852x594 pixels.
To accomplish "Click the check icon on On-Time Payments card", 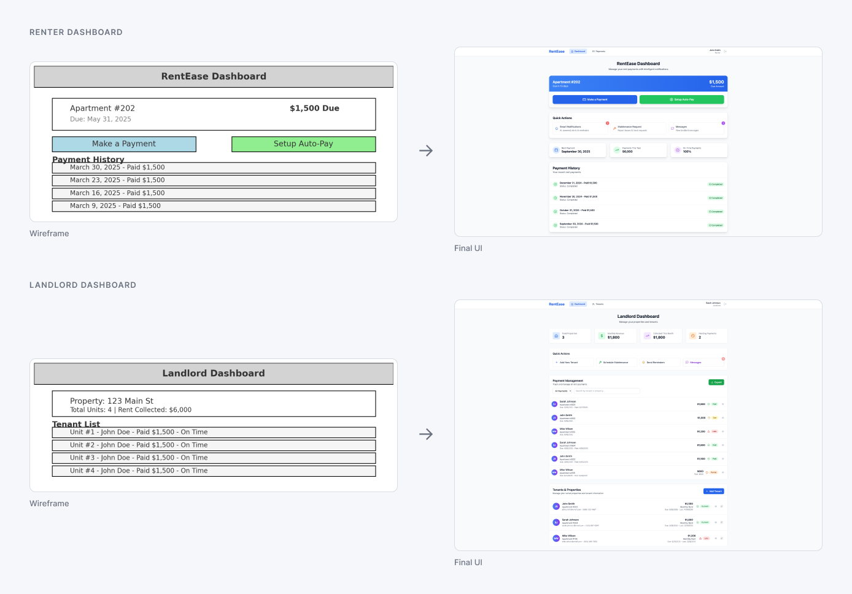I will point(678,150).
